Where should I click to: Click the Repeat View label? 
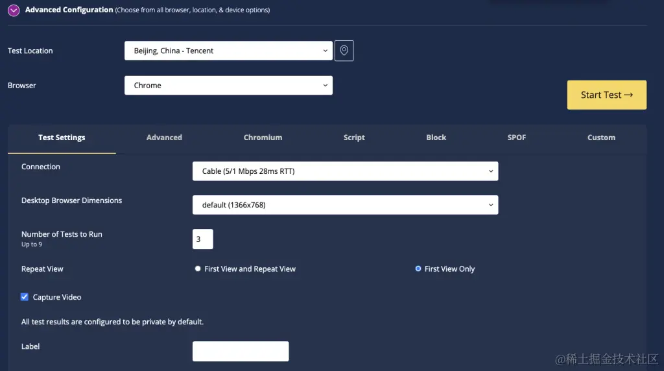pyautogui.click(x=42, y=269)
